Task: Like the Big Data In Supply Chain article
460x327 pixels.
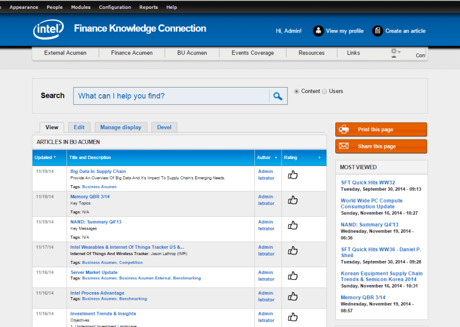Action: [x=293, y=175]
